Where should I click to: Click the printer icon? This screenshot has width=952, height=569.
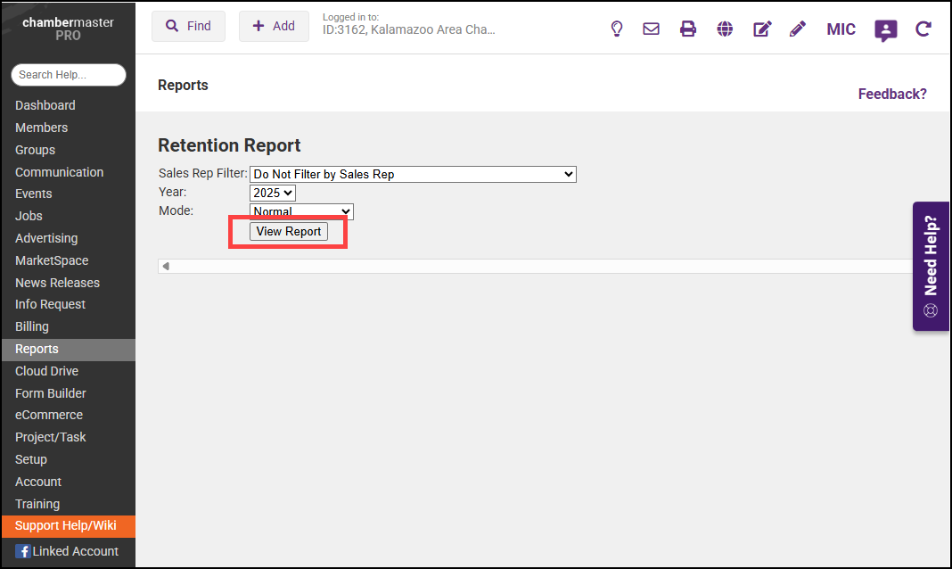click(687, 29)
